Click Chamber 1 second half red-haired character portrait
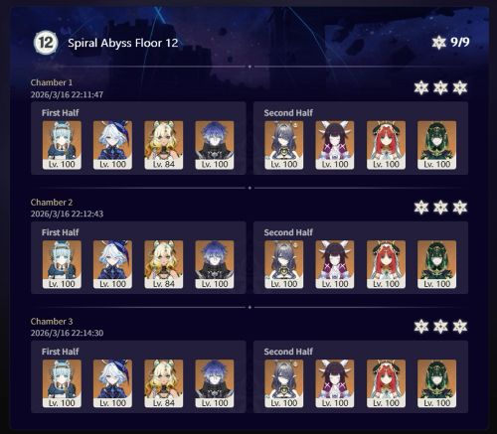Viewport: 497px width, 434px height. [386, 145]
